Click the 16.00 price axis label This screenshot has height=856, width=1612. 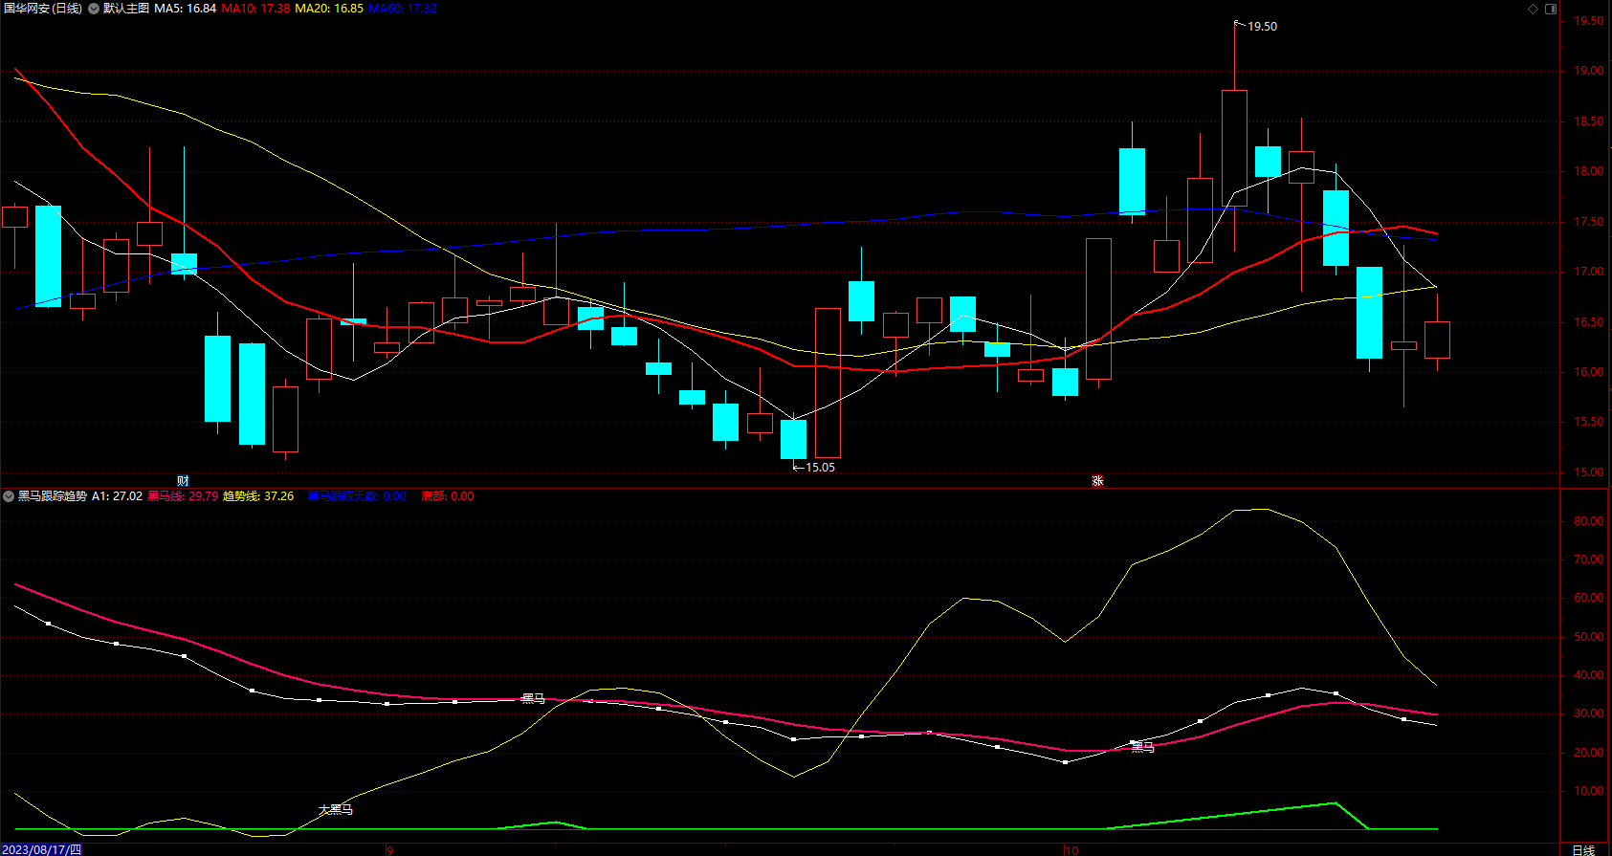[1589, 372]
